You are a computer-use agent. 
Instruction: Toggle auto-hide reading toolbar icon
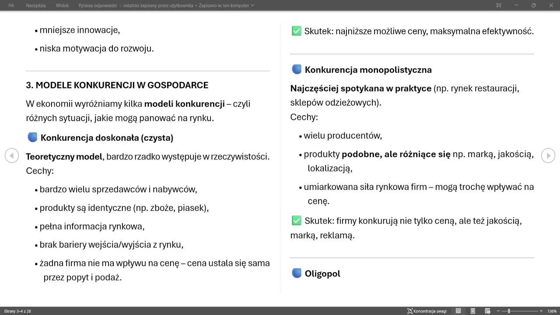point(498,5)
